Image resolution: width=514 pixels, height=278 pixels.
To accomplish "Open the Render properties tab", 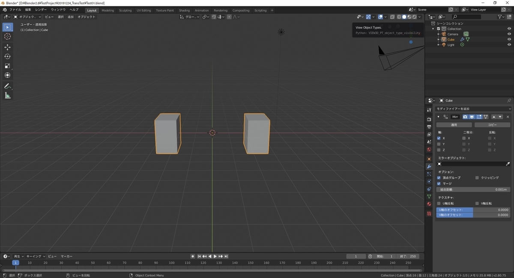I will click(x=429, y=119).
